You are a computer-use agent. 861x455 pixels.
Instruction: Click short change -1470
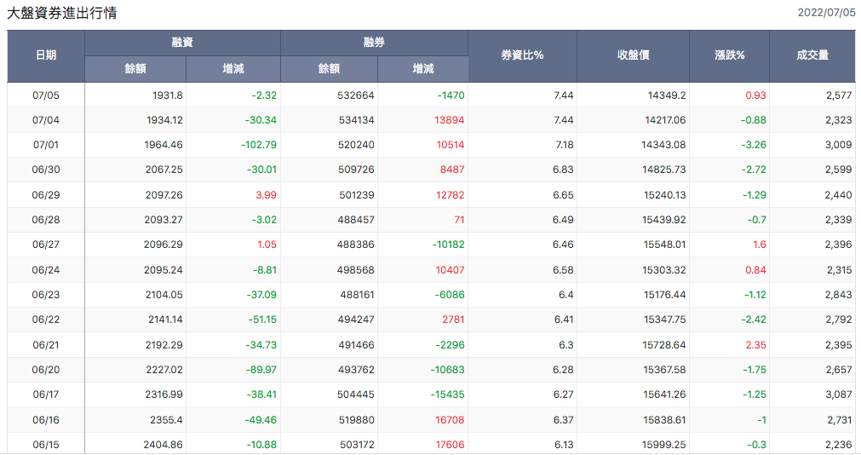tap(451, 95)
